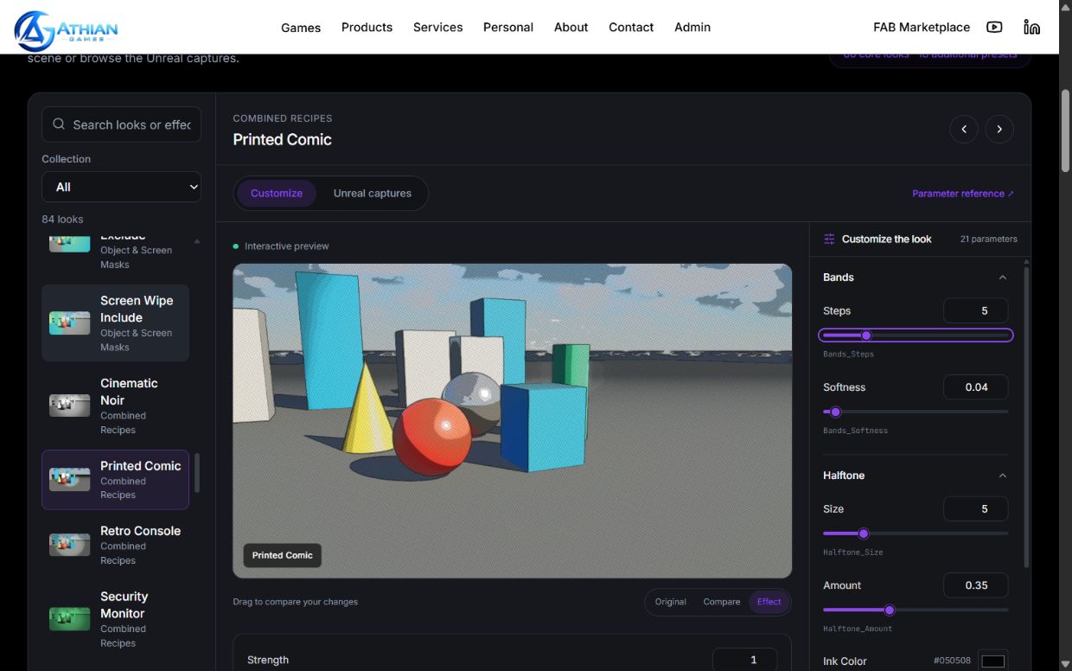This screenshot has width=1072, height=671.
Task: Open the Collection dropdown
Action: [121, 187]
